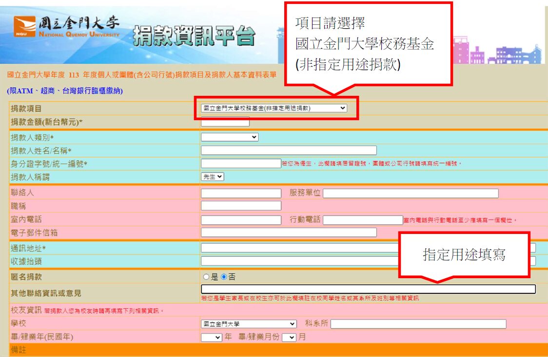This screenshot has width=548, height=357.
Task: Expand the 捐款人類別 donor type dropdown
Action: [229, 137]
